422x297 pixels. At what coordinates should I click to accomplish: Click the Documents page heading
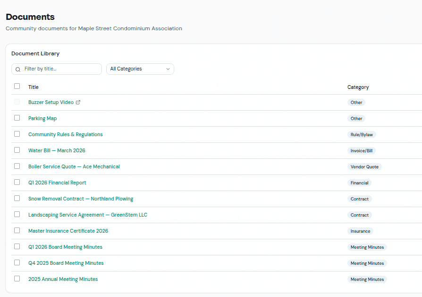pyautogui.click(x=30, y=17)
